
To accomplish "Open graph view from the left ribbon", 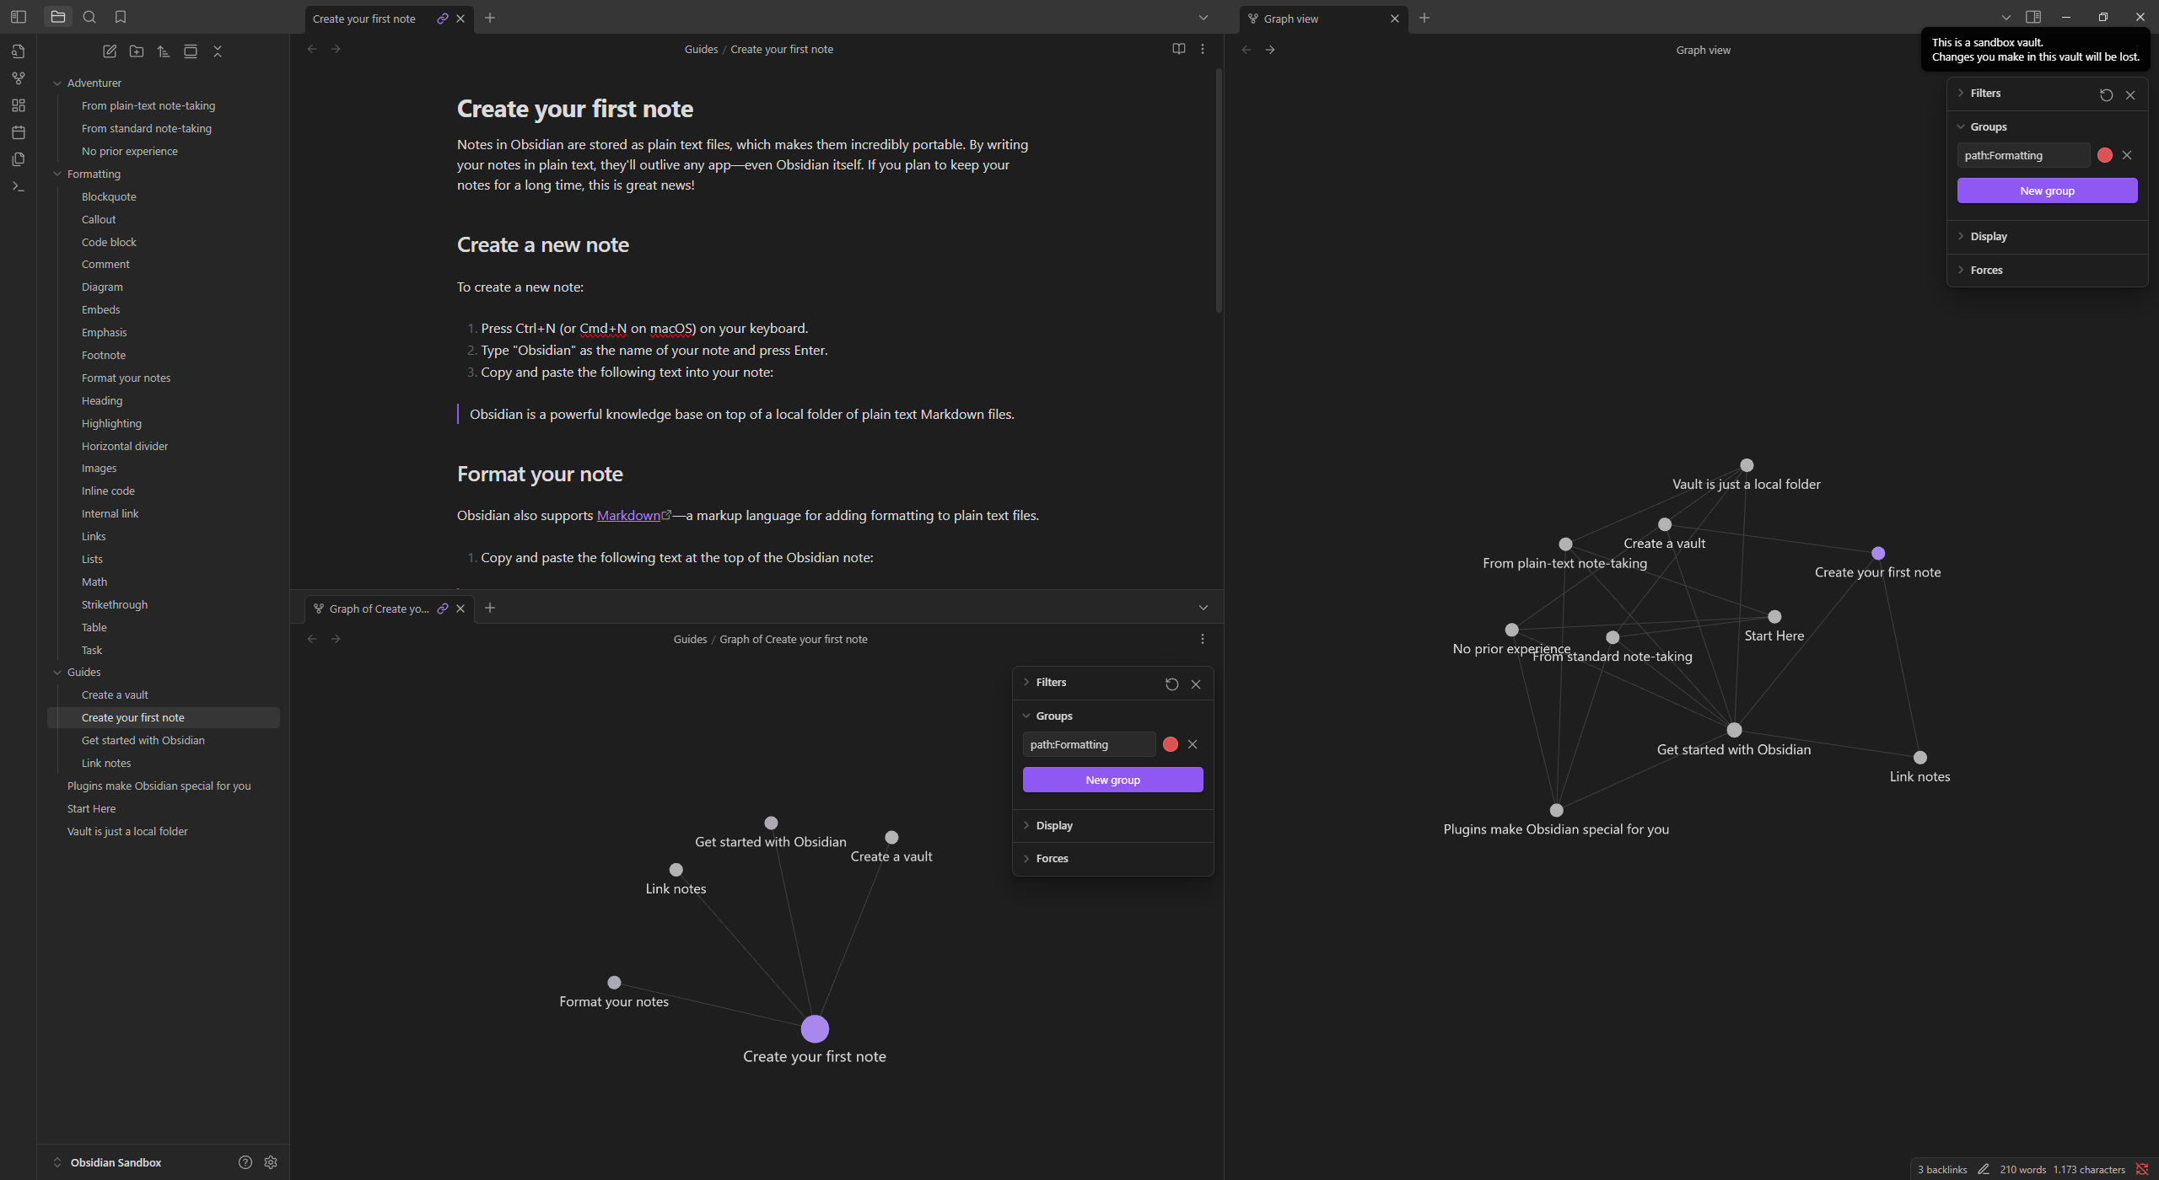I will click(x=19, y=78).
